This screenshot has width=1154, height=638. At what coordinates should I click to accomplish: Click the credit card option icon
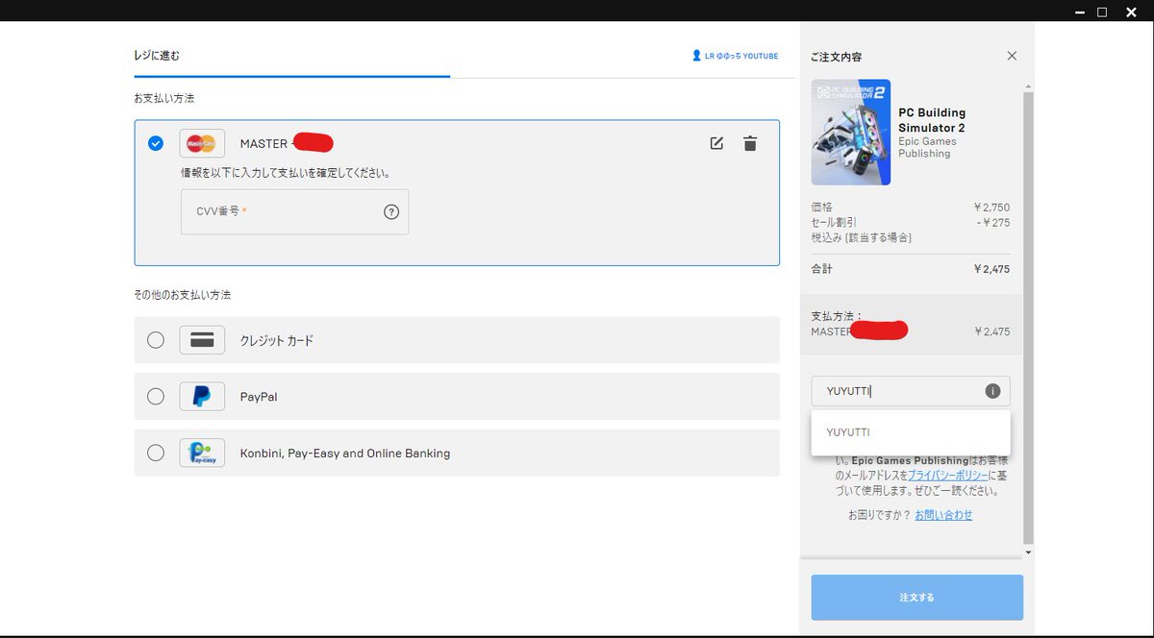pyautogui.click(x=202, y=340)
